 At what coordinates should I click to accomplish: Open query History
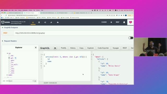73,48
